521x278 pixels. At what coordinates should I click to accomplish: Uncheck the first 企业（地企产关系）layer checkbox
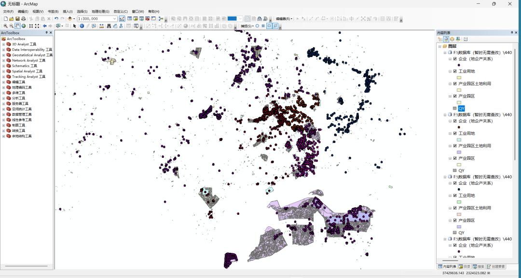454,59
